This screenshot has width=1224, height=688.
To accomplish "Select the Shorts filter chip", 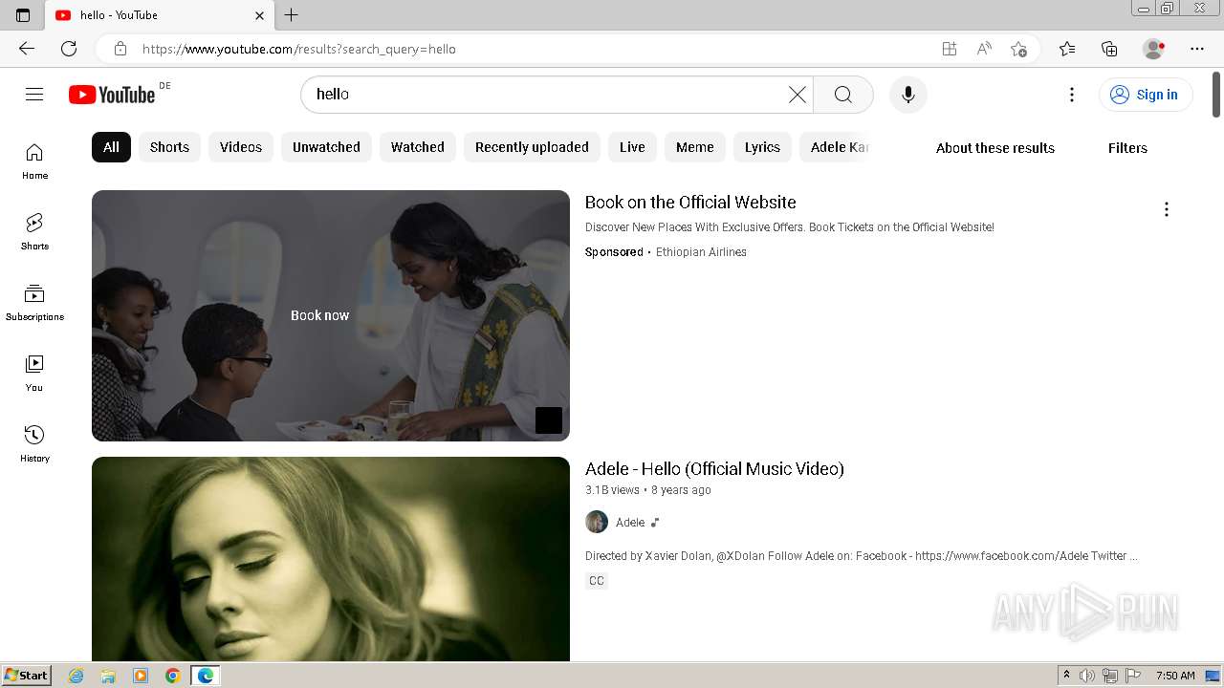I will [169, 147].
